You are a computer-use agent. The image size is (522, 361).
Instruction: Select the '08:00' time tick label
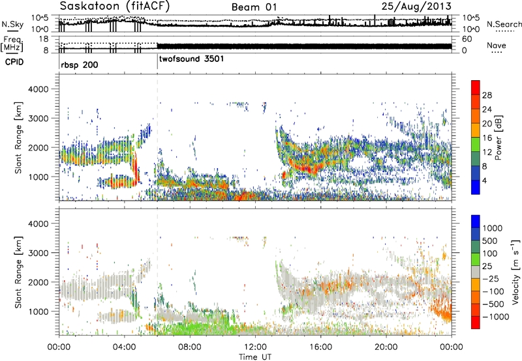[190, 347]
